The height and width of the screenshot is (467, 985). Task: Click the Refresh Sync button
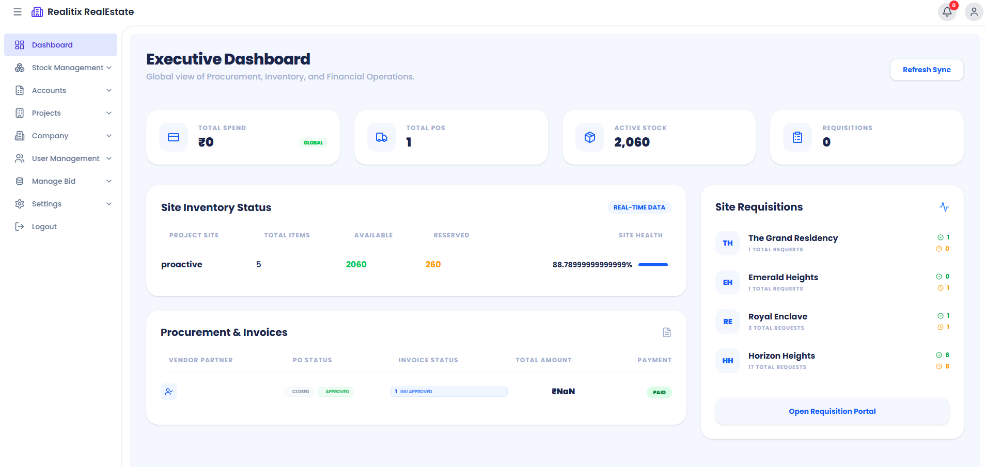coord(927,70)
